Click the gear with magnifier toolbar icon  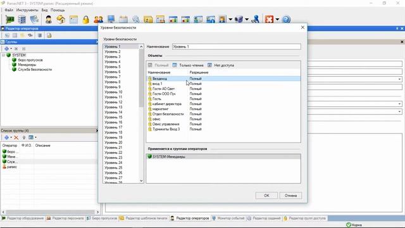tap(135, 20)
